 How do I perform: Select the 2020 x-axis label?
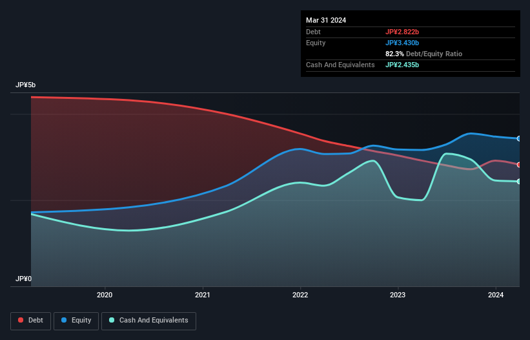[105, 295]
